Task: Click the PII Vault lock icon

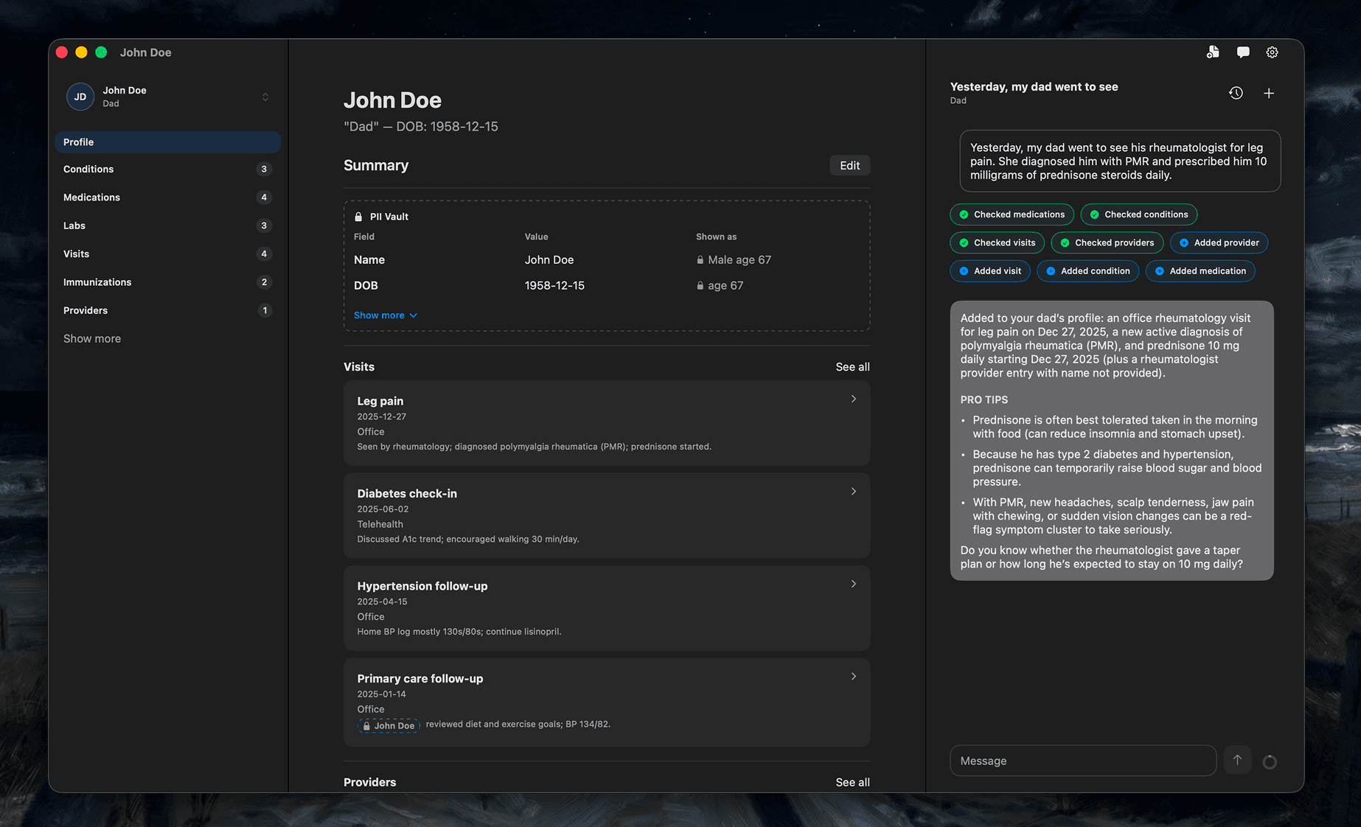Action: [358, 217]
